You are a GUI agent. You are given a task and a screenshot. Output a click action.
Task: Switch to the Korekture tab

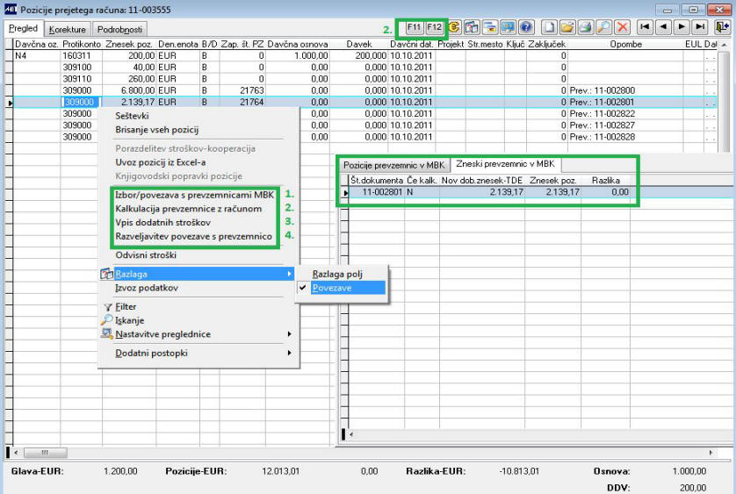tap(68, 30)
